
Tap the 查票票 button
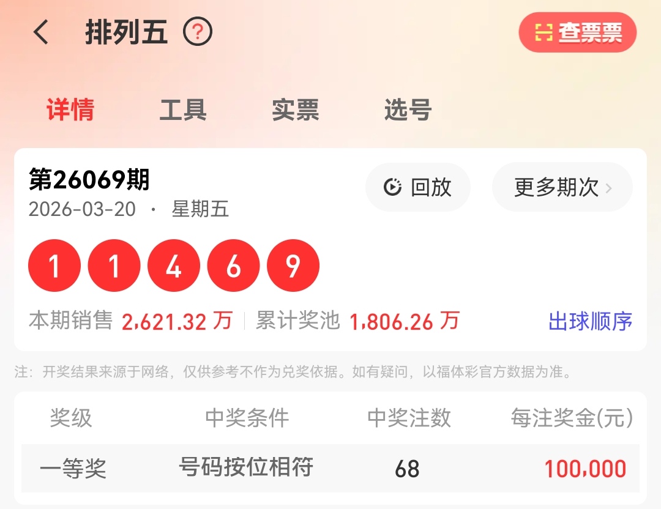tap(578, 32)
